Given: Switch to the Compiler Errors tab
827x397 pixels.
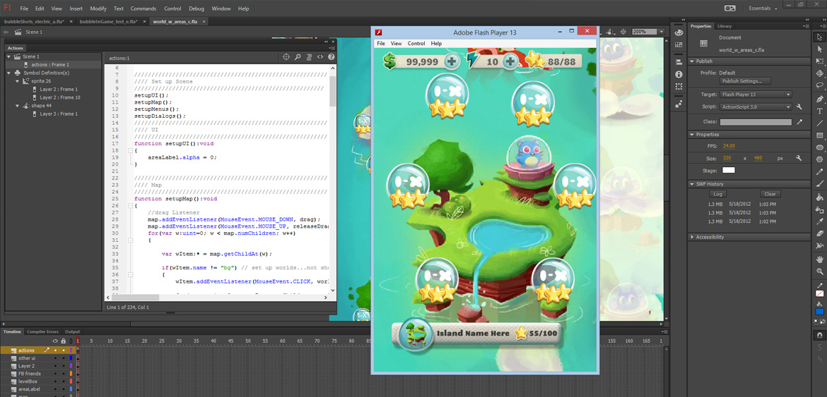Looking at the screenshot, I should click(43, 331).
